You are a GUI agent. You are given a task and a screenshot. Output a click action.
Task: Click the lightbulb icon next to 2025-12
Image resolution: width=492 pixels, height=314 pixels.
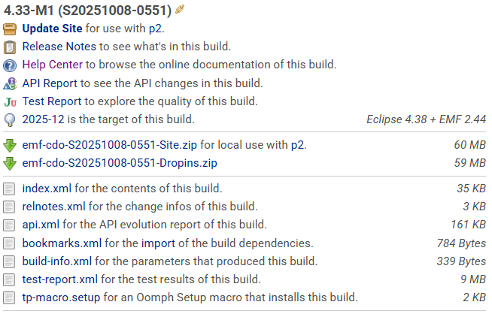coord(10,119)
